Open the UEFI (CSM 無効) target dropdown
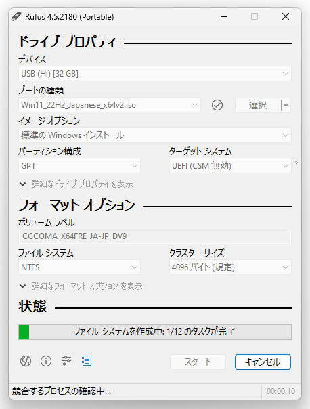Image resolution: width=310 pixels, height=409 pixels. click(x=230, y=166)
